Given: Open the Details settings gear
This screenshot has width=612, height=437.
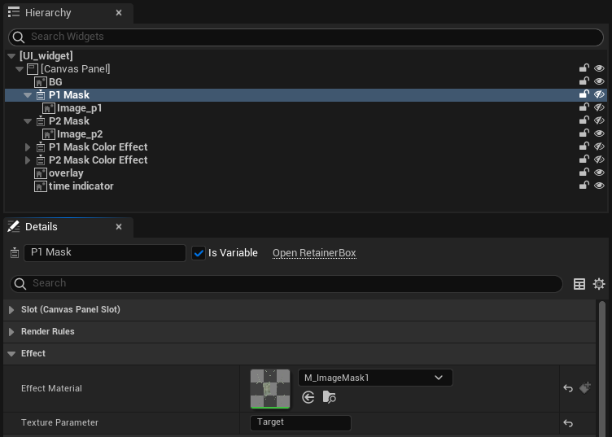Looking at the screenshot, I should (599, 284).
